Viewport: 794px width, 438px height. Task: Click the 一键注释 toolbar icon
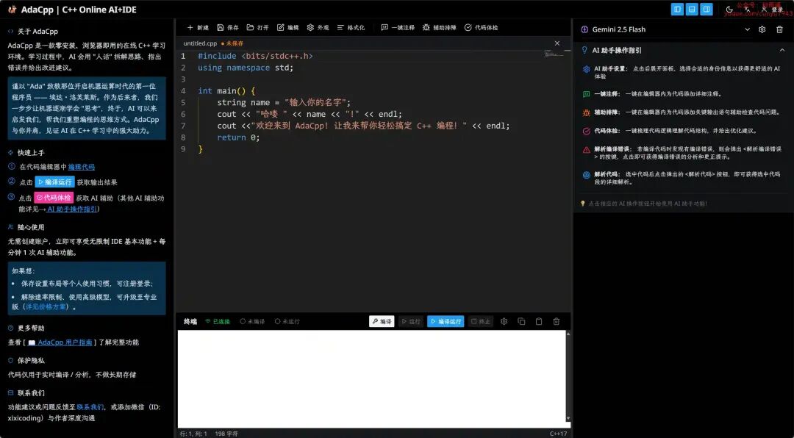coord(385,28)
